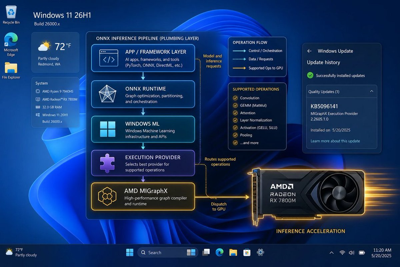Click the Wi-Fi icon in system tray
This screenshot has height=267, width=400.
(x=342, y=253)
